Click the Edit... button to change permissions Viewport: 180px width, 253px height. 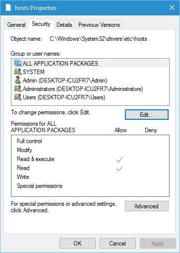click(147, 114)
